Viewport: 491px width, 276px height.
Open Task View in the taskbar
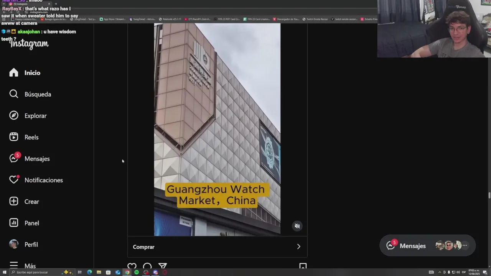[80, 272]
